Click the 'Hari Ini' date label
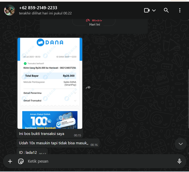This screenshot has width=189, height=172. coord(94,25)
